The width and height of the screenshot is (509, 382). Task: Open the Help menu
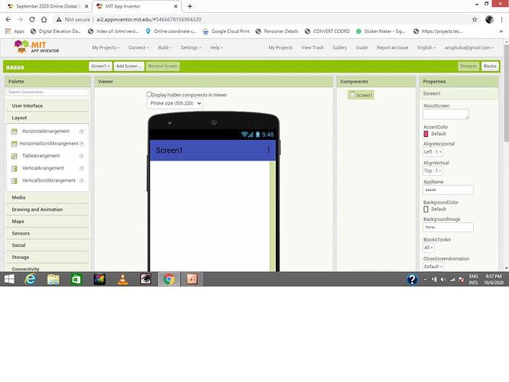216,47
